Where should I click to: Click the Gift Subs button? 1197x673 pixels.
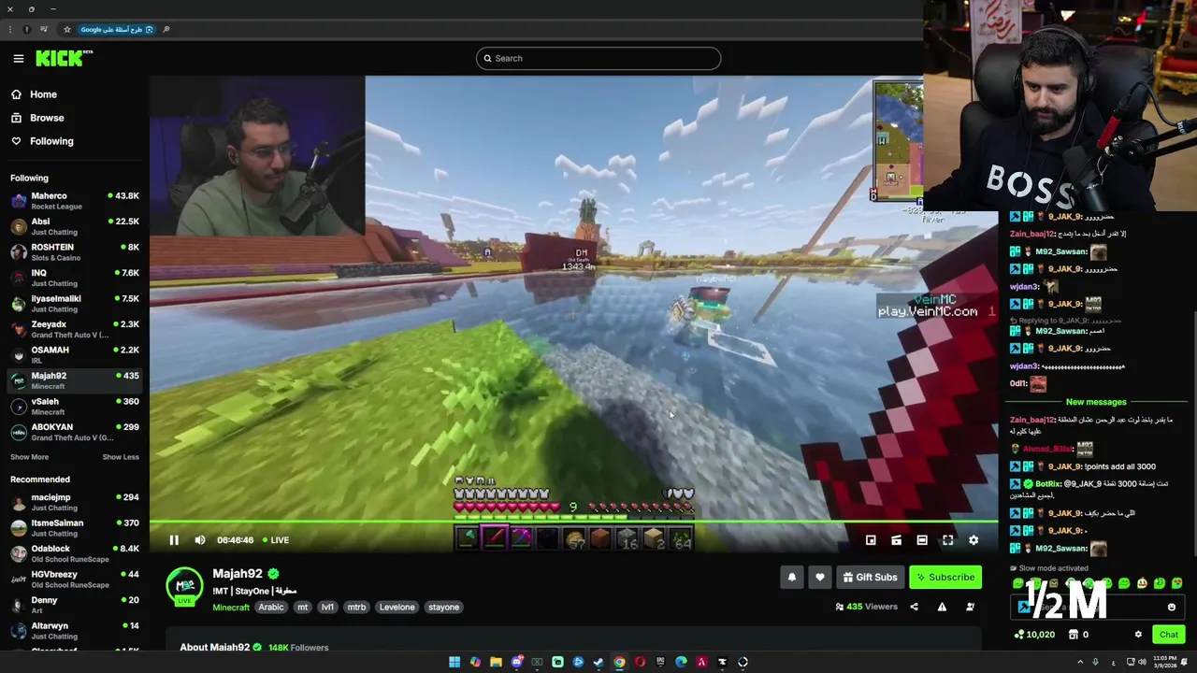click(870, 578)
